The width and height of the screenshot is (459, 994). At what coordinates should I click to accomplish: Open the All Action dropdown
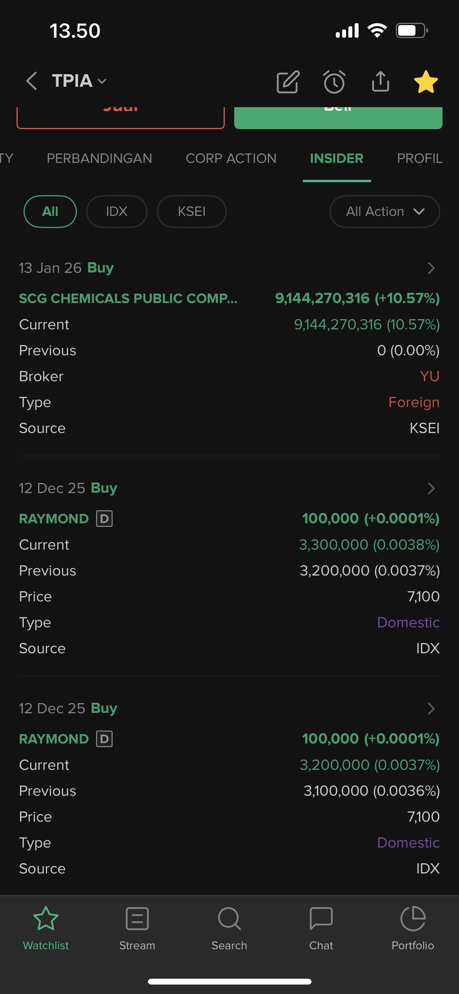click(384, 212)
